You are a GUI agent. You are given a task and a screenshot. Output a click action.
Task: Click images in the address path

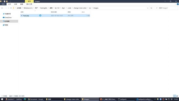pyautogui.click(x=96, y=8)
